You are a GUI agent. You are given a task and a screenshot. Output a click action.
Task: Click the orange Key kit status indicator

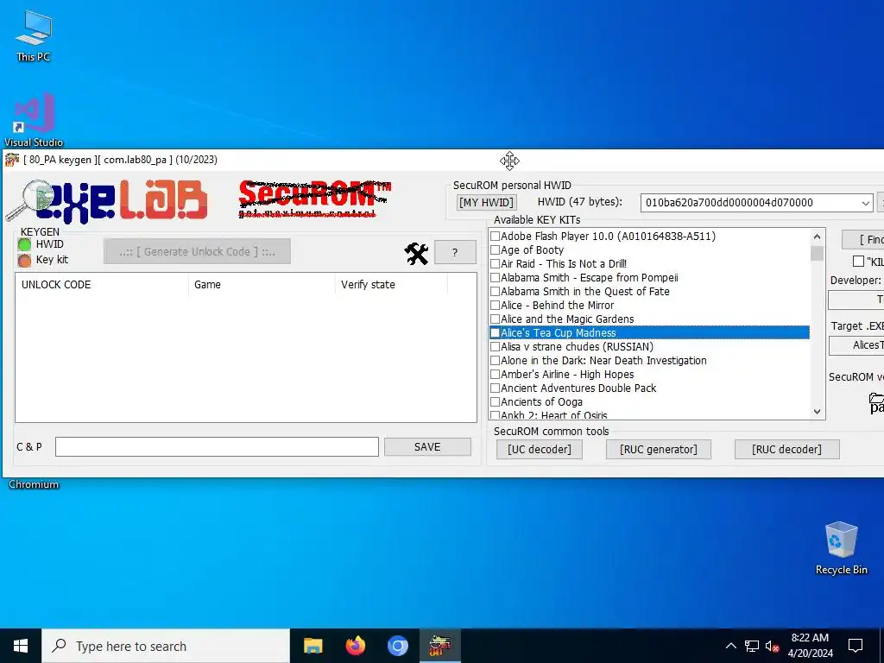pos(25,261)
